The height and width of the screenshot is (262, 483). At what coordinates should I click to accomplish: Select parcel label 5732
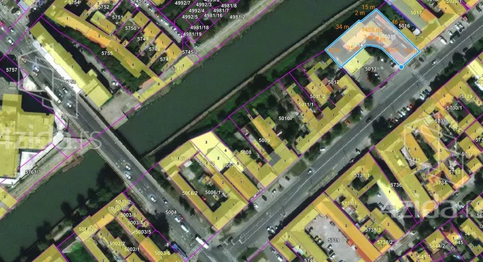[x=467, y=154]
